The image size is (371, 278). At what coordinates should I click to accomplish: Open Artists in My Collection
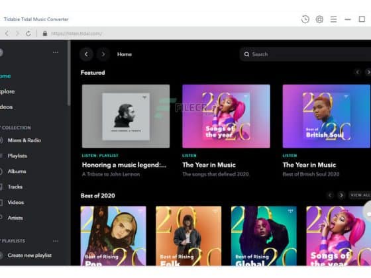(x=15, y=218)
